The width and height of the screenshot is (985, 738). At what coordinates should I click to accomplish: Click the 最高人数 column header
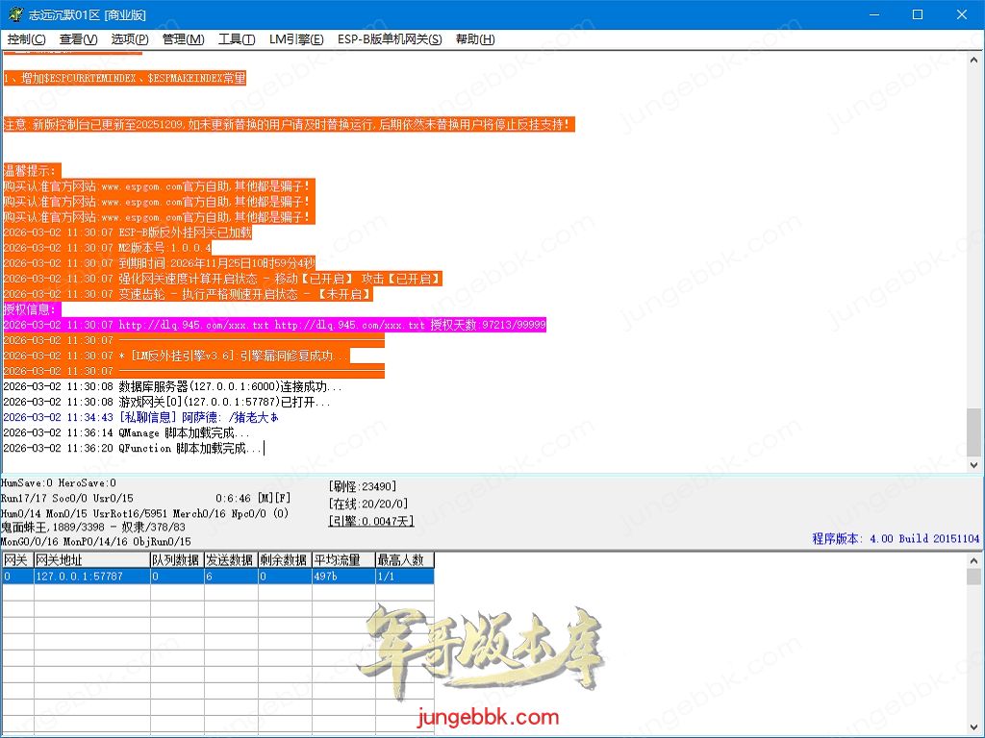(404, 560)
